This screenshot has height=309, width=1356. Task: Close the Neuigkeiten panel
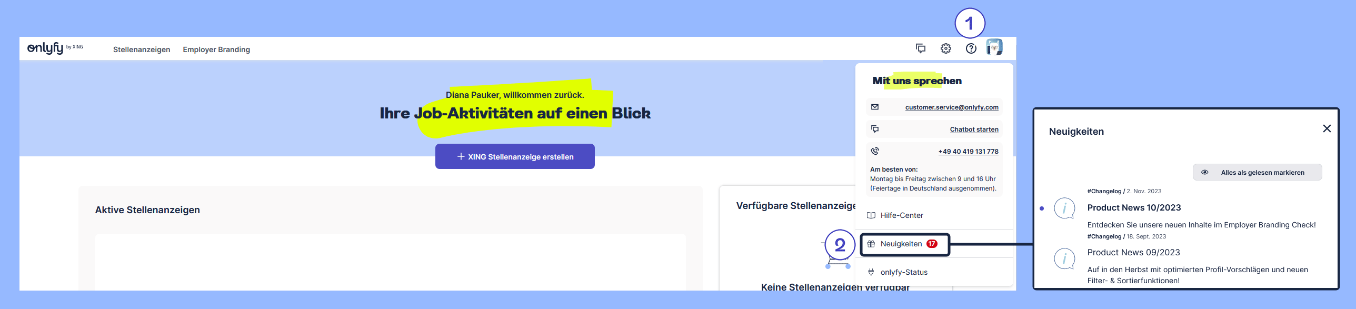pos(1327,128)
